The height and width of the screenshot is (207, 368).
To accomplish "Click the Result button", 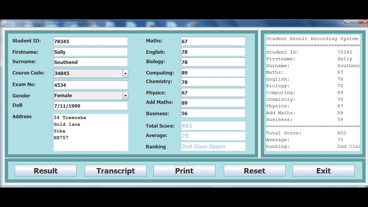I will click(x=46, y=170).
